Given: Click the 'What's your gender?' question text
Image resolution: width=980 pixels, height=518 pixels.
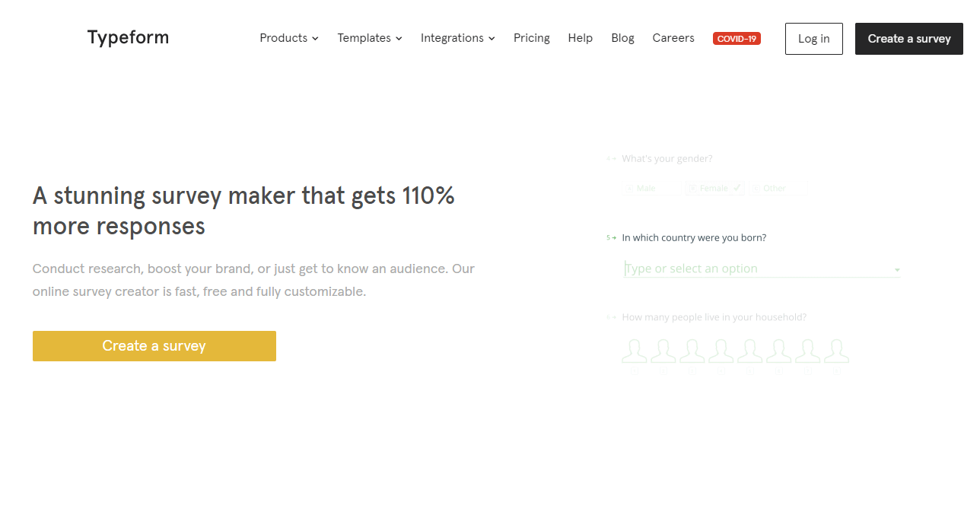Looking at the screenshot, I should pos(667,158).
